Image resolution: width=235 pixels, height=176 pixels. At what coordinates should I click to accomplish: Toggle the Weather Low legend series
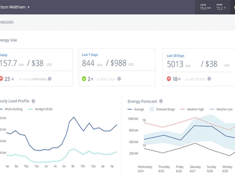pyautogui.click(x=221, y=109)
